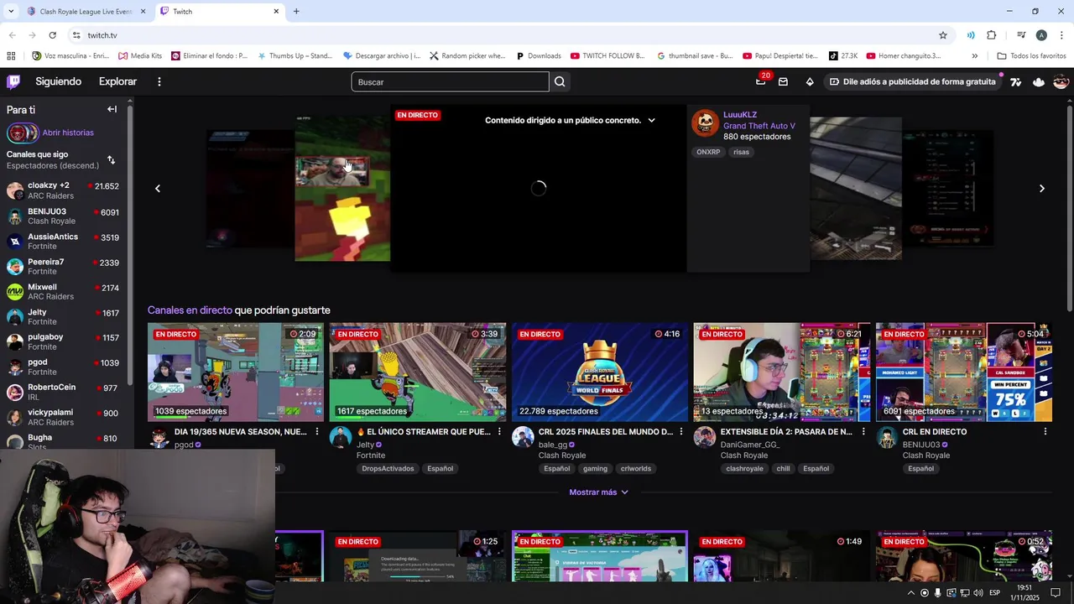Open the browser extensions puzzle icon
The image size is (1074, 604).
coord(992,35)
